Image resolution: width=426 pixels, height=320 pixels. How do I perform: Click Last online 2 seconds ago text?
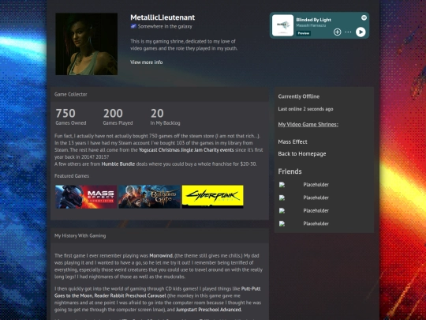coord(305,109)
